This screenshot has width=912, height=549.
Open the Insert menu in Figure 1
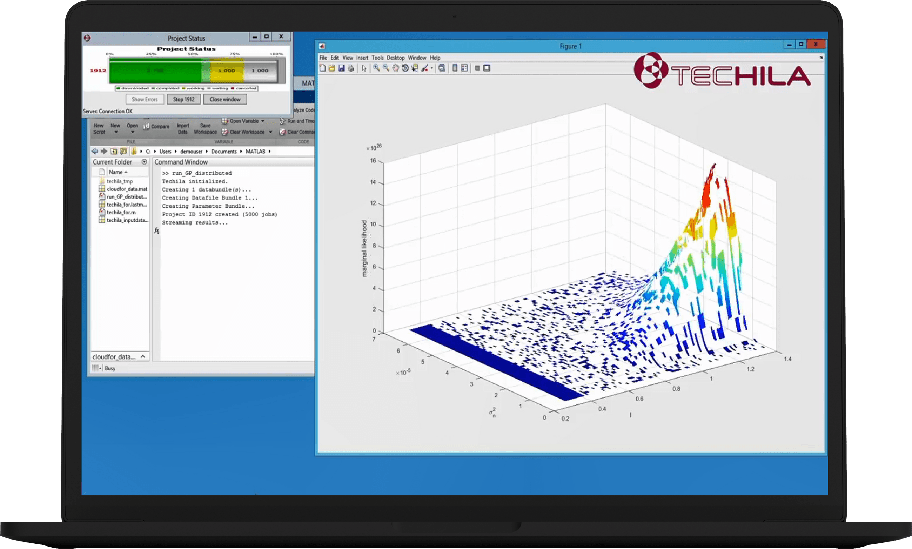pyautogui.click(x=362, y=58)
